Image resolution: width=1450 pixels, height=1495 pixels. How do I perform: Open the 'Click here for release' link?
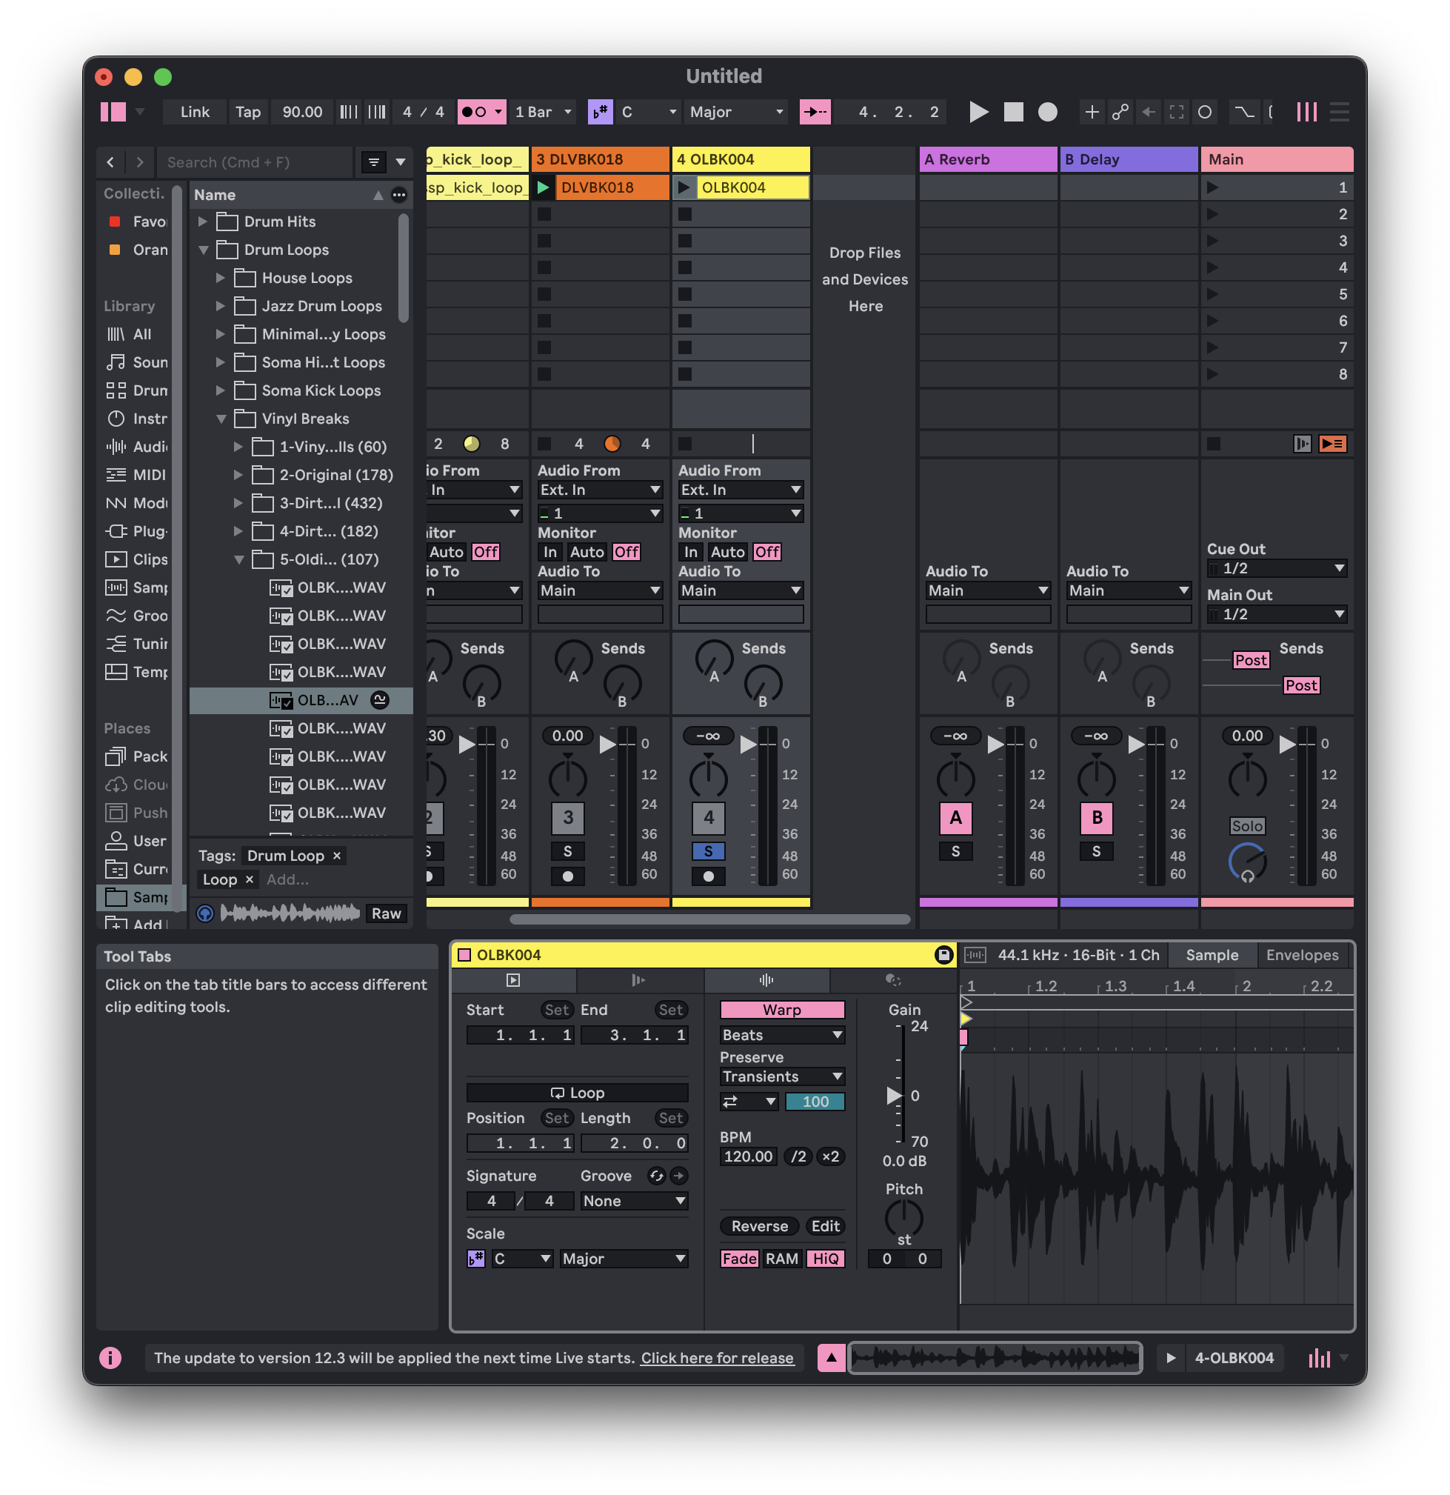pos(717,1358)
